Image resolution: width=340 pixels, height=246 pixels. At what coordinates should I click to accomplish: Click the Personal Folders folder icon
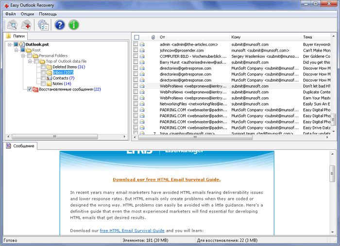[35, 56]
